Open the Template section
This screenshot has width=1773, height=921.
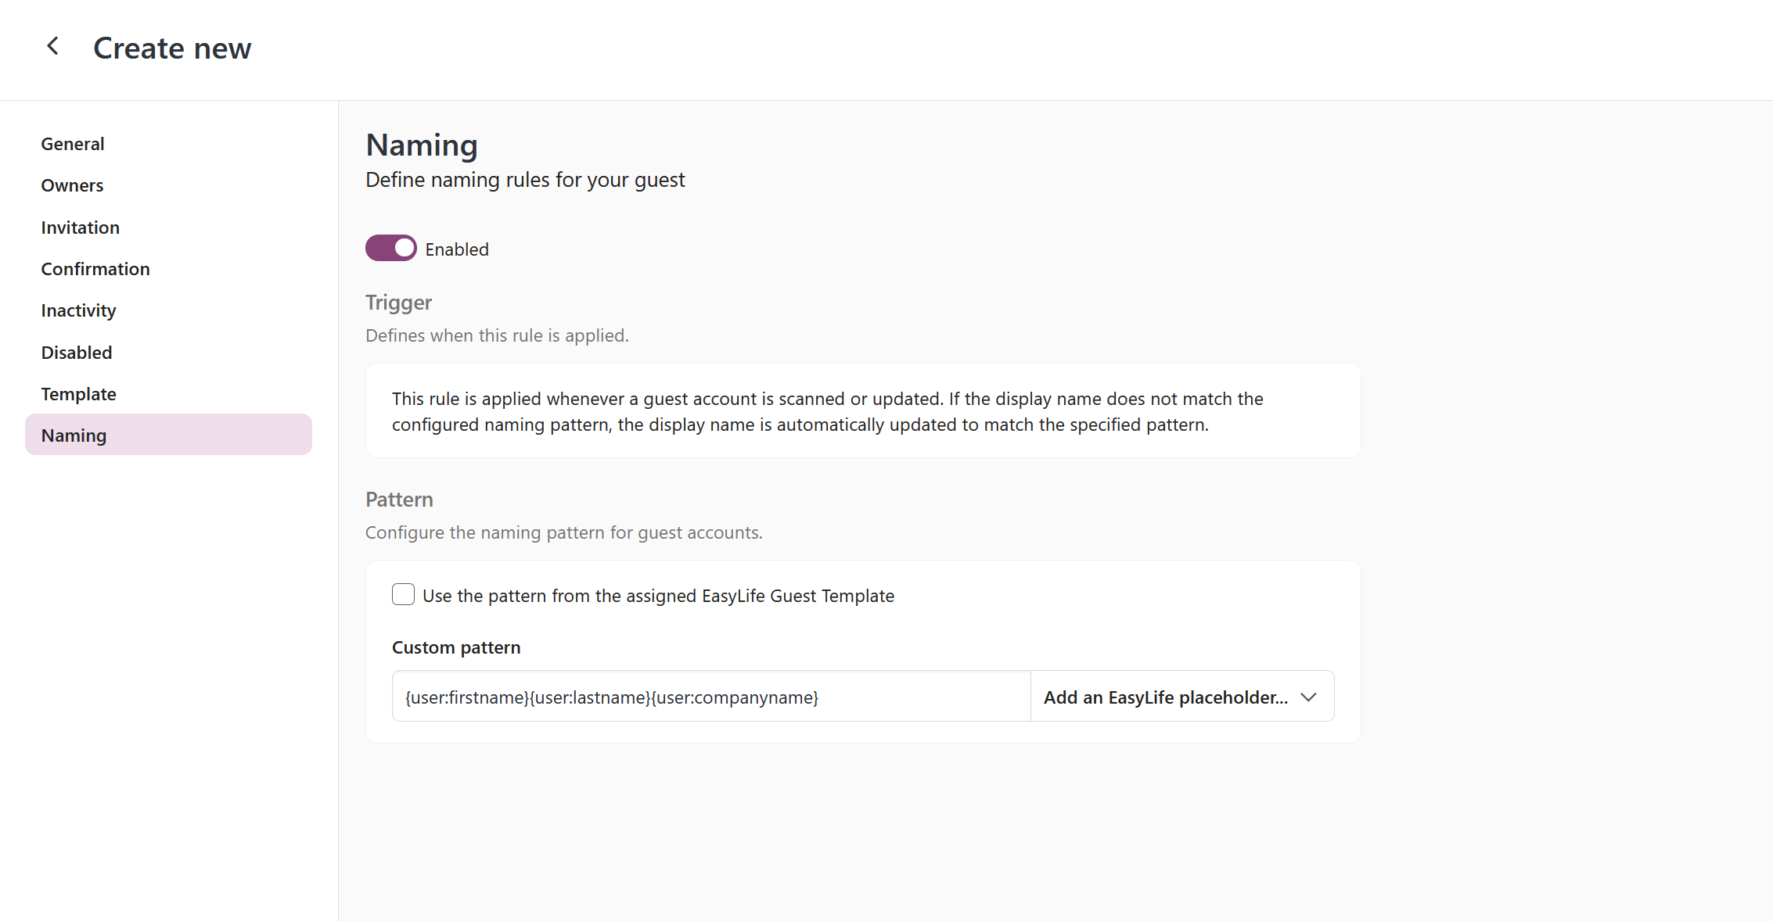click(78, 394)
